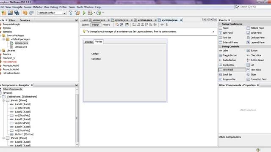The width and height of the screenshot is (271, 152).
Task: Click the Open Project toolbar icon
Action: point(10,13)
